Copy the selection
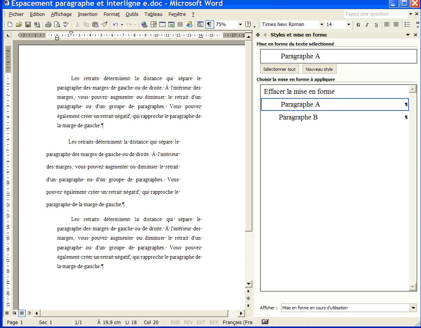This screenshot has width=421, height=328. 86,25
